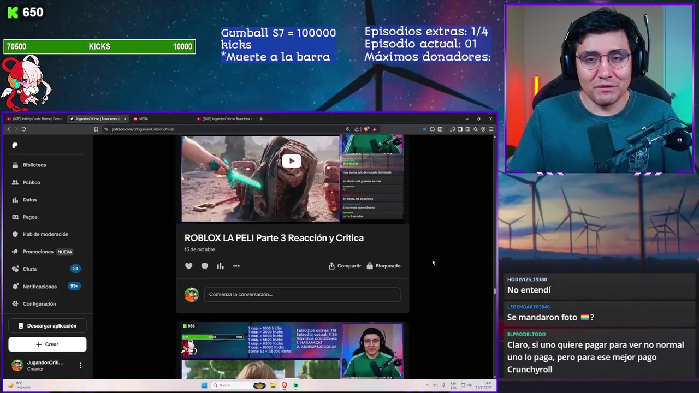This screenshot has height=393, width=699.
Task: Click the Patreon logo in the sidebar
Action: click(15, 145)
